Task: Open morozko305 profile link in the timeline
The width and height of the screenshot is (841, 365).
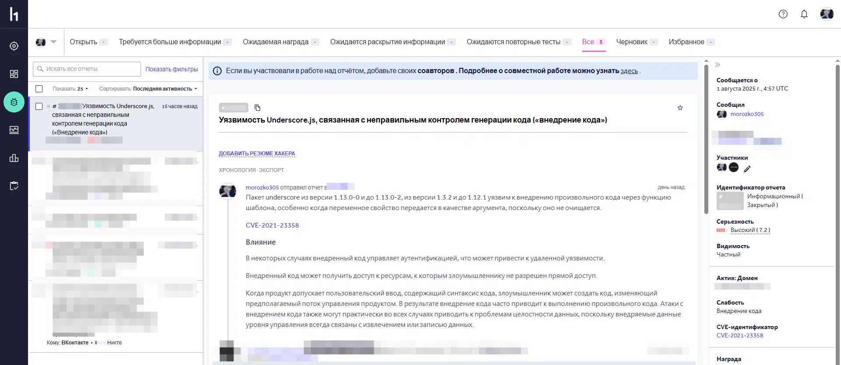Action: pos(262,187)
